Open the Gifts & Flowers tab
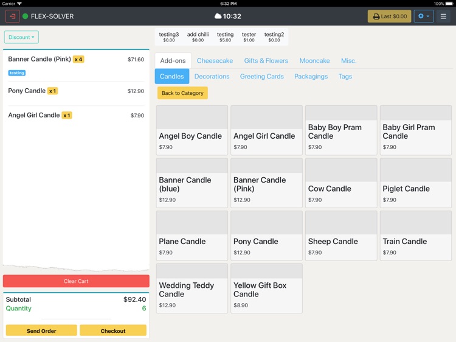 (266, 60)
